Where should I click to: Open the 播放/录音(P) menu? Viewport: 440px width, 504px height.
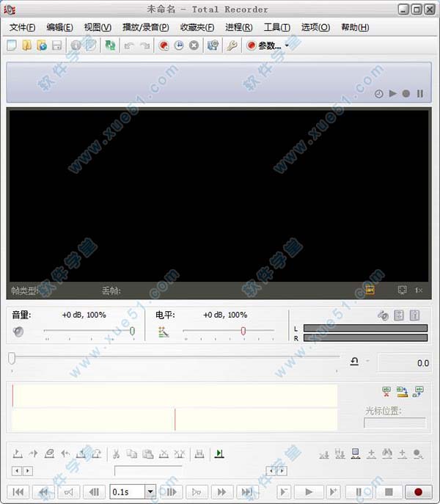[x=146, y=27]
